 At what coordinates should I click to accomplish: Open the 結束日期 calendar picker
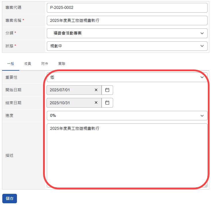107,102
